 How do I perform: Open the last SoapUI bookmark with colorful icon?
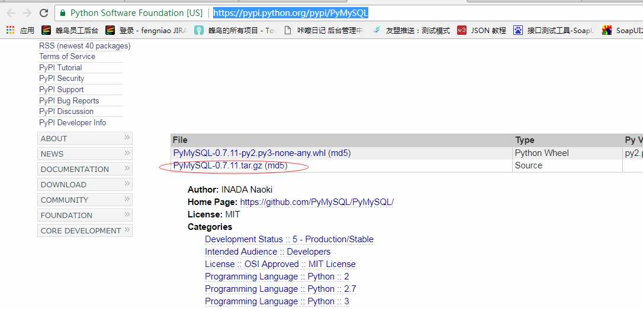point(622,30)
